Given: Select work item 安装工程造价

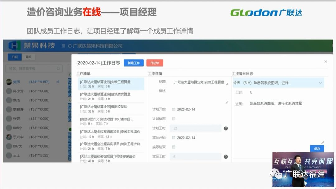Looking at the screenshot, I should coord(111,134).
